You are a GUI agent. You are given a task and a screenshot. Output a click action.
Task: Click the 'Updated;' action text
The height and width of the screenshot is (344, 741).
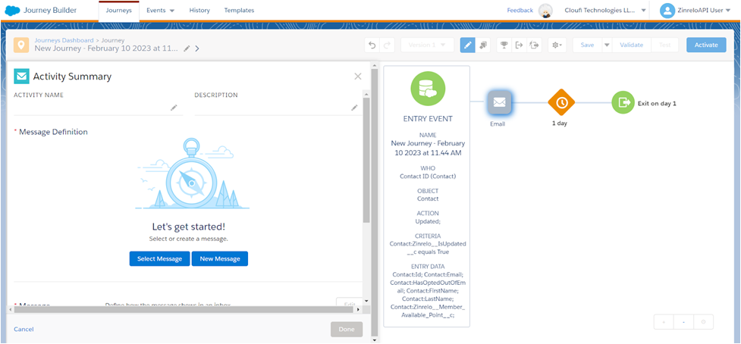pos(428,220)
